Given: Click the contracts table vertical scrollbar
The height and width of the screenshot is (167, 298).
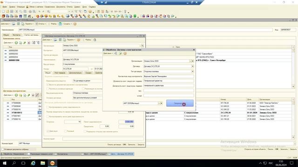Looking at the screenshot, I should [x=293, y=119].
